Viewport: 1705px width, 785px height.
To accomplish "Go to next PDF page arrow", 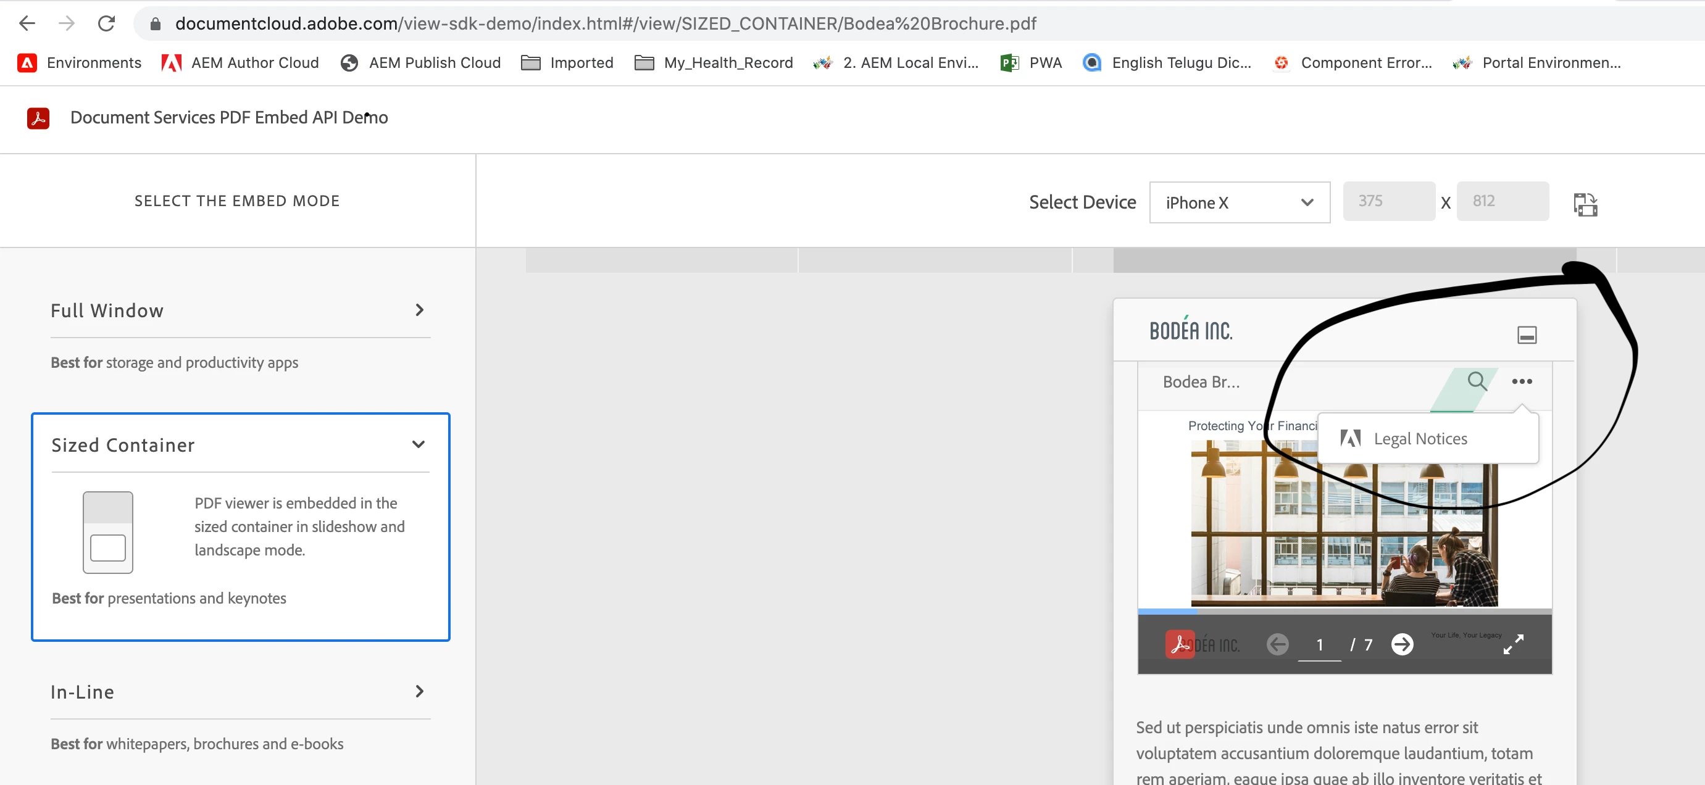I will click(x=1401, y=644).
